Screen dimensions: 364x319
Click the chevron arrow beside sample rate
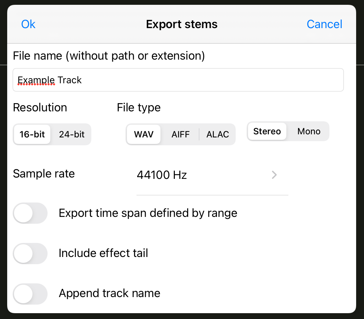[x=274, y=175]
